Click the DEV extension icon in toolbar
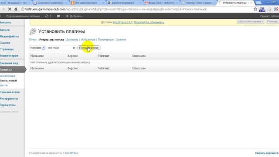This screenshot has width=279, height=157. click(x=262, y=10)
